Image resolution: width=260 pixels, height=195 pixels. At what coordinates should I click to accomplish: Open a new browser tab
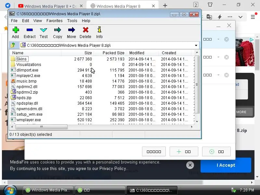tap(165, 6)
